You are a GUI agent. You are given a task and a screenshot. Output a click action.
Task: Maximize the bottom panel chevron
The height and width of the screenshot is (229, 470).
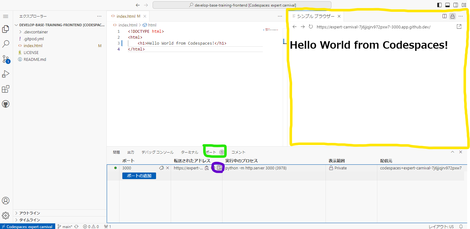click(453, 152)
